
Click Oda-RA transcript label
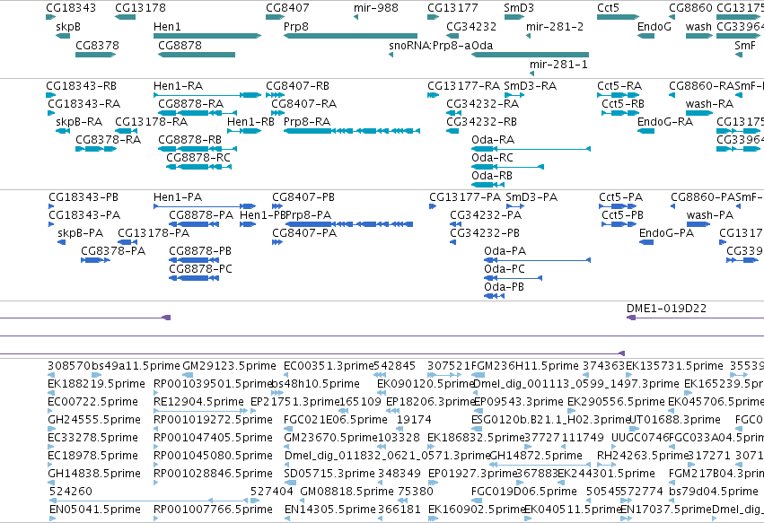coord(493,140)
